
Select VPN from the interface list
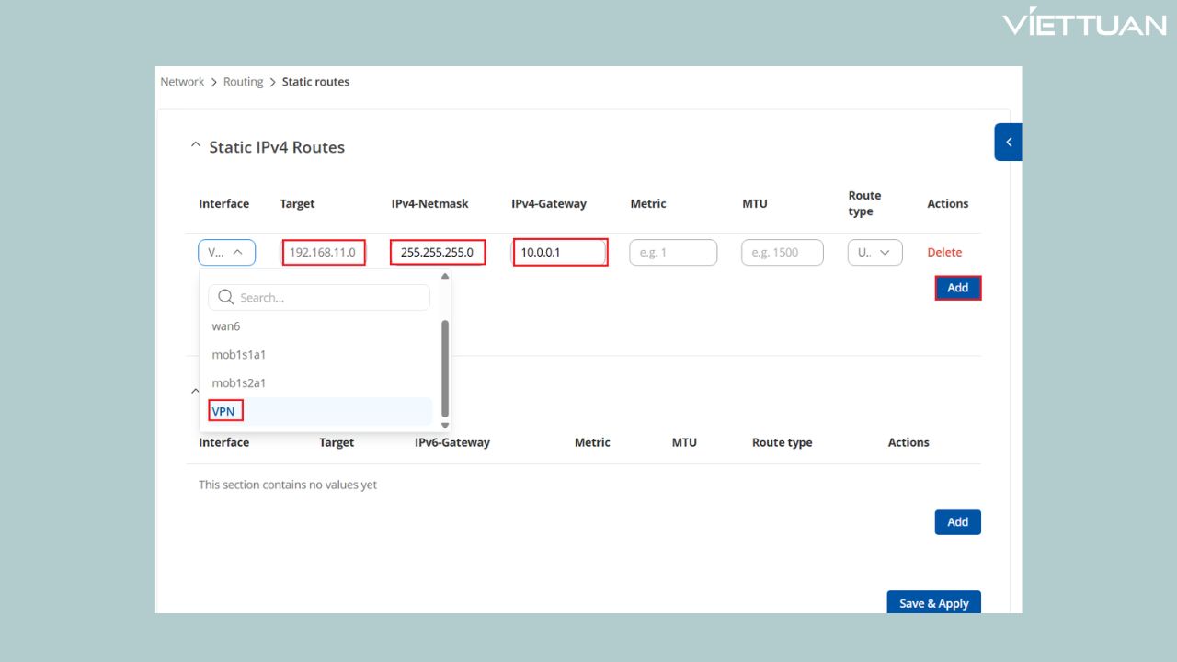(x=224, y=411)
